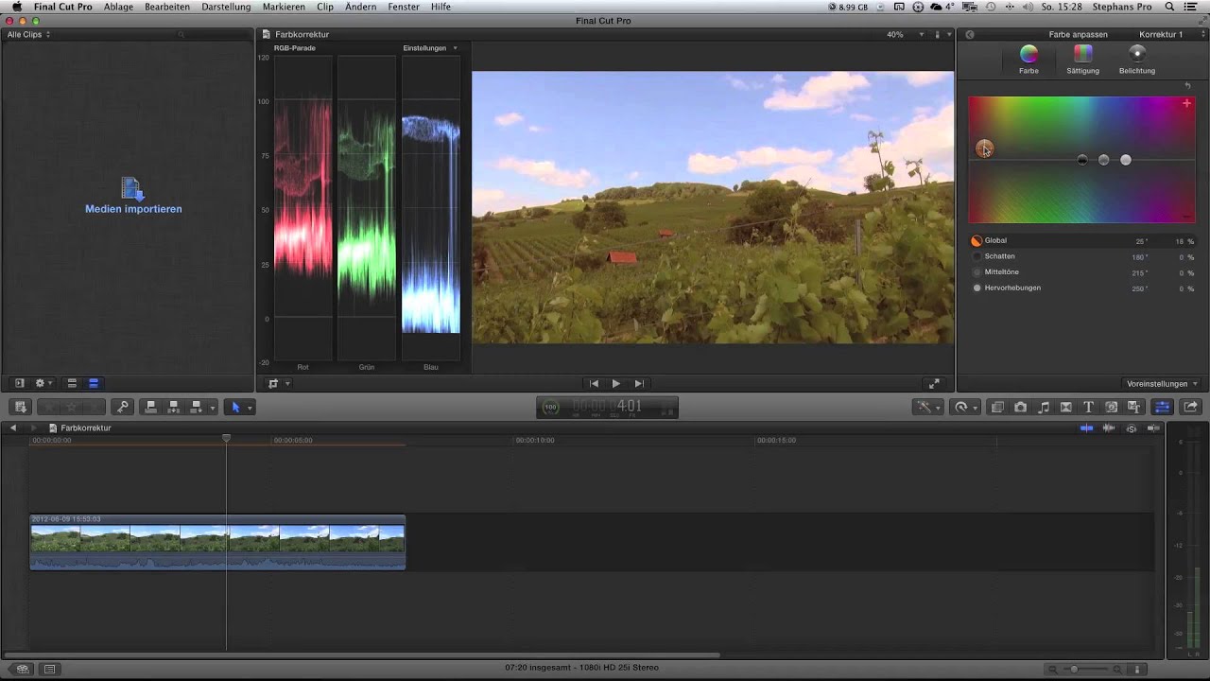1210x681 pixels.
Task: Toggle the library sidebar show/hide icon
Action: (19, 383)
